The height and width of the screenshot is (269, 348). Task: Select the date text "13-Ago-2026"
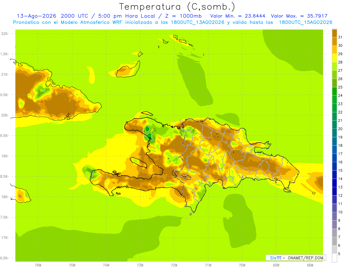point(36,16)
